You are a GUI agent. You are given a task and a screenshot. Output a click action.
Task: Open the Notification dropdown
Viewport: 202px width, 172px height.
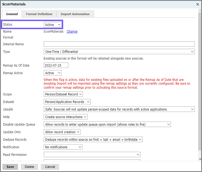(x=63, y=147)
